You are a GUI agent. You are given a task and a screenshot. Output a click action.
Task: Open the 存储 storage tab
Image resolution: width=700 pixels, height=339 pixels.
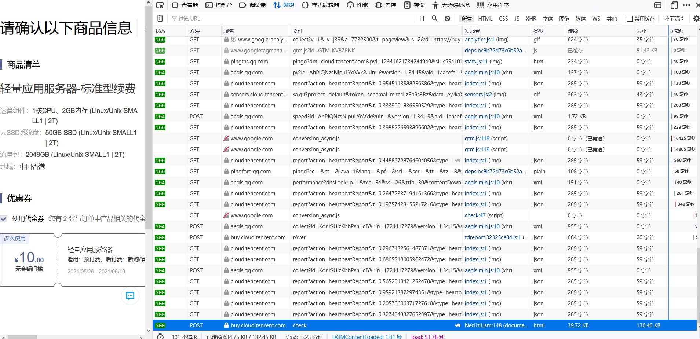pyautogui.click(x=414, y=5)
